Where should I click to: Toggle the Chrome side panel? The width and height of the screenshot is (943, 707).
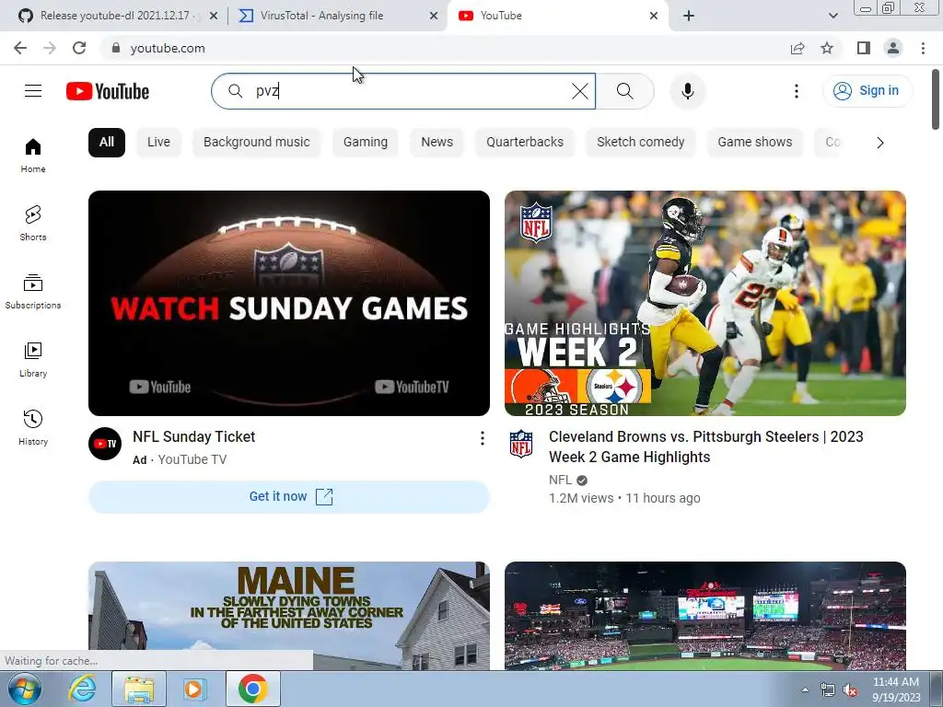tap(864, 48)
